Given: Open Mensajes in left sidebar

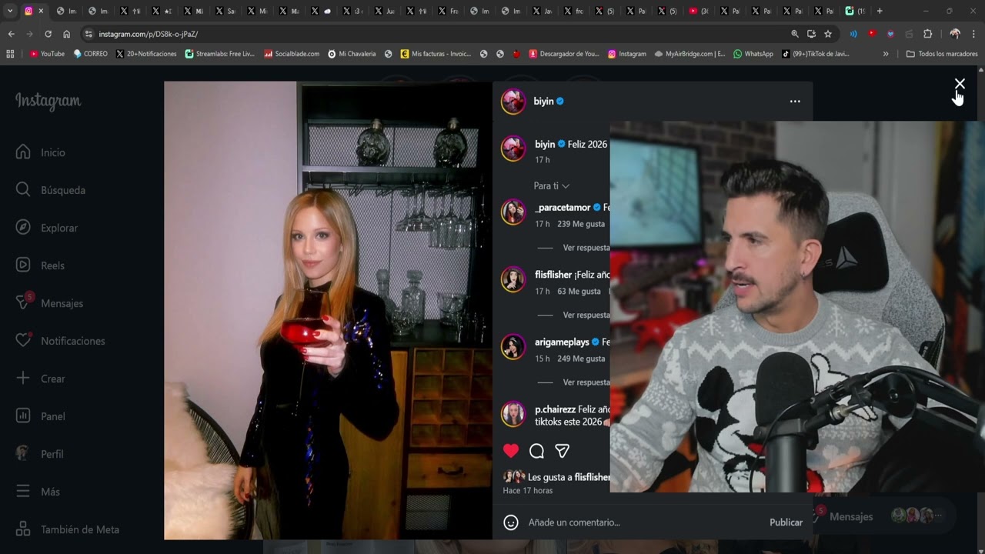Looking at the screenshot, I should (x=49, y=303).
